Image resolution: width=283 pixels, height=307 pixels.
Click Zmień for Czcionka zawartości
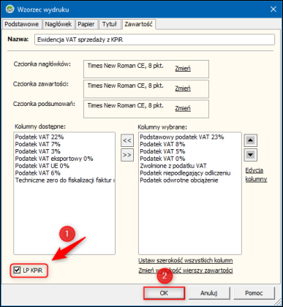183,88
